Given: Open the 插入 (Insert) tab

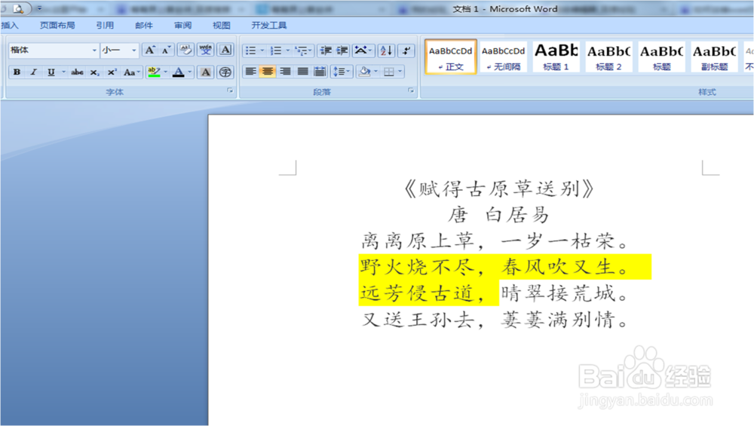Looking at the screenshot, I should point(10,26).
